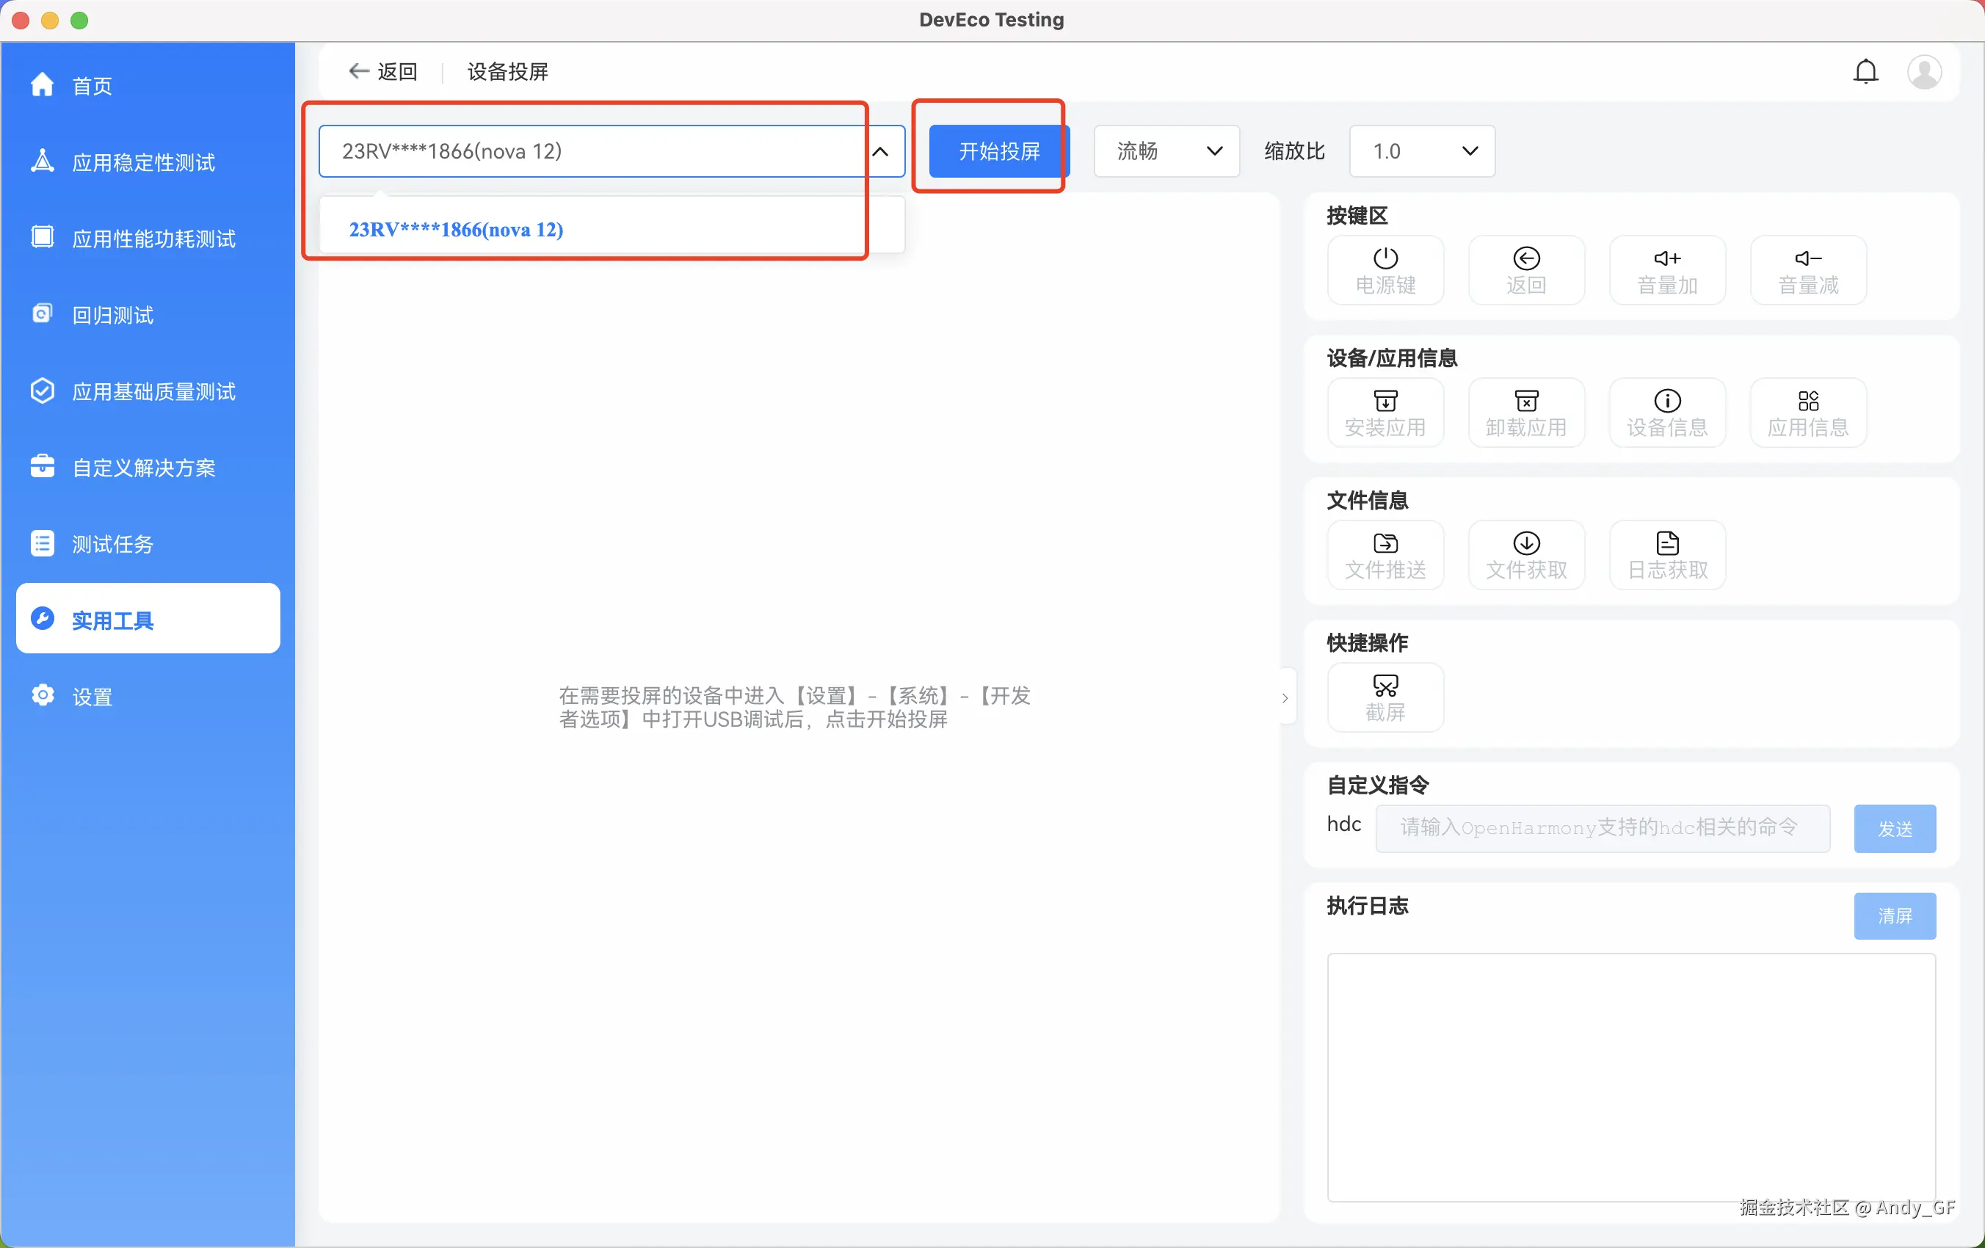Collapse right panel with arrow handle
This screenshot has height=1248, width=1985.
(x=1285, y=698)
